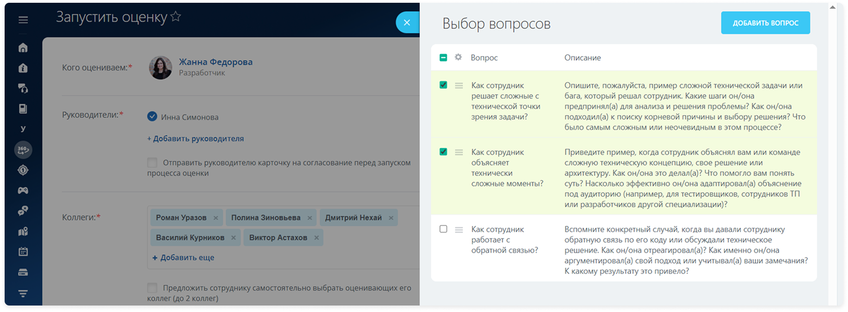Remove Виктор Астахов from colleagues list

click(316, 238)
